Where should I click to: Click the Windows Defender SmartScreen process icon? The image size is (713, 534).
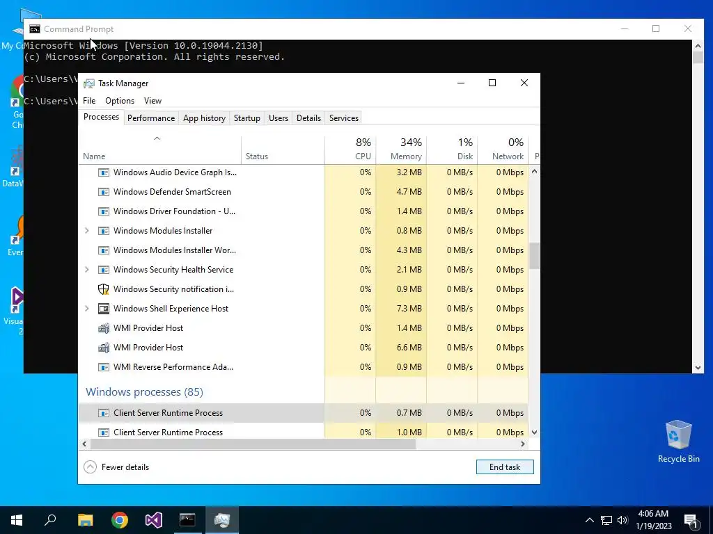104,192
